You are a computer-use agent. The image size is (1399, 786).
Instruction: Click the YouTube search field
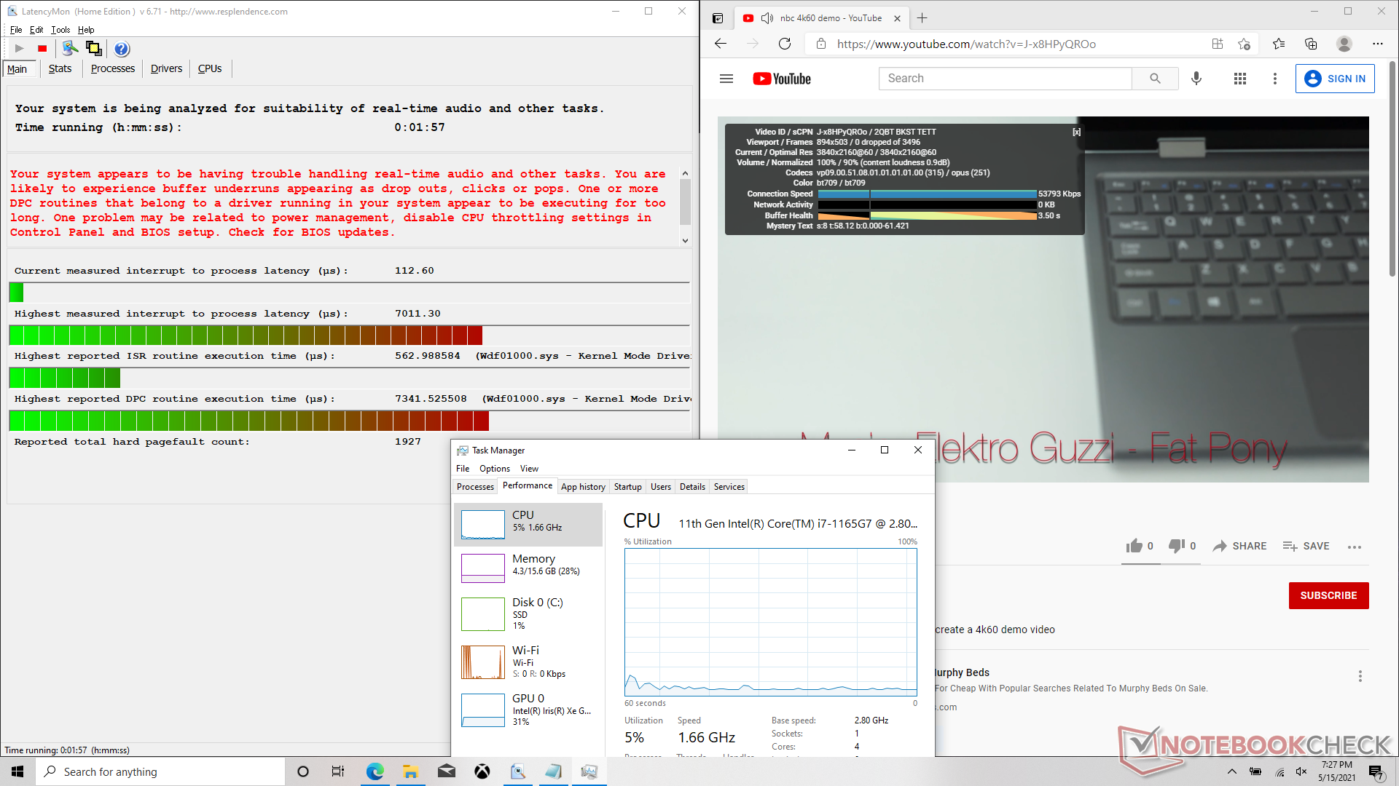click(x=1004, y=79)
